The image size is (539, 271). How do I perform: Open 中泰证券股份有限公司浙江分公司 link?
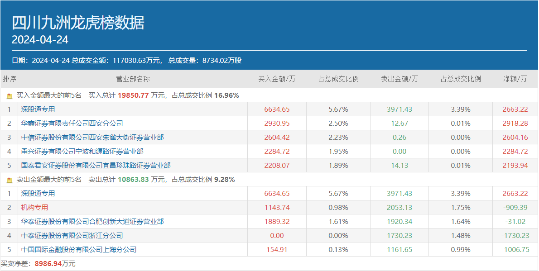pos(72,236)
